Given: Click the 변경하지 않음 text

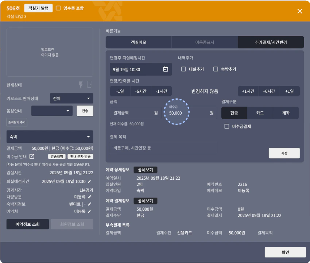Looking at the screenshot, I should point(205,91).
